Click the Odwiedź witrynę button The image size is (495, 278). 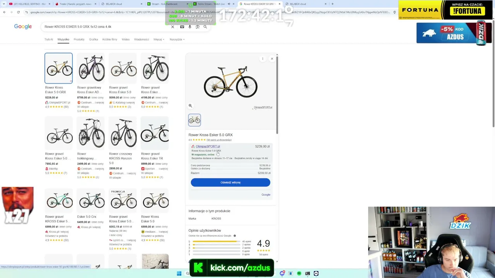coord(230,182)
